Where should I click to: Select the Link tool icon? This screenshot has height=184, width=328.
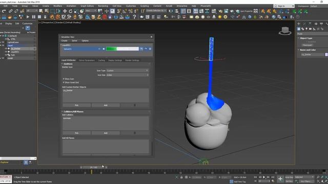click(x=10, y=11)
